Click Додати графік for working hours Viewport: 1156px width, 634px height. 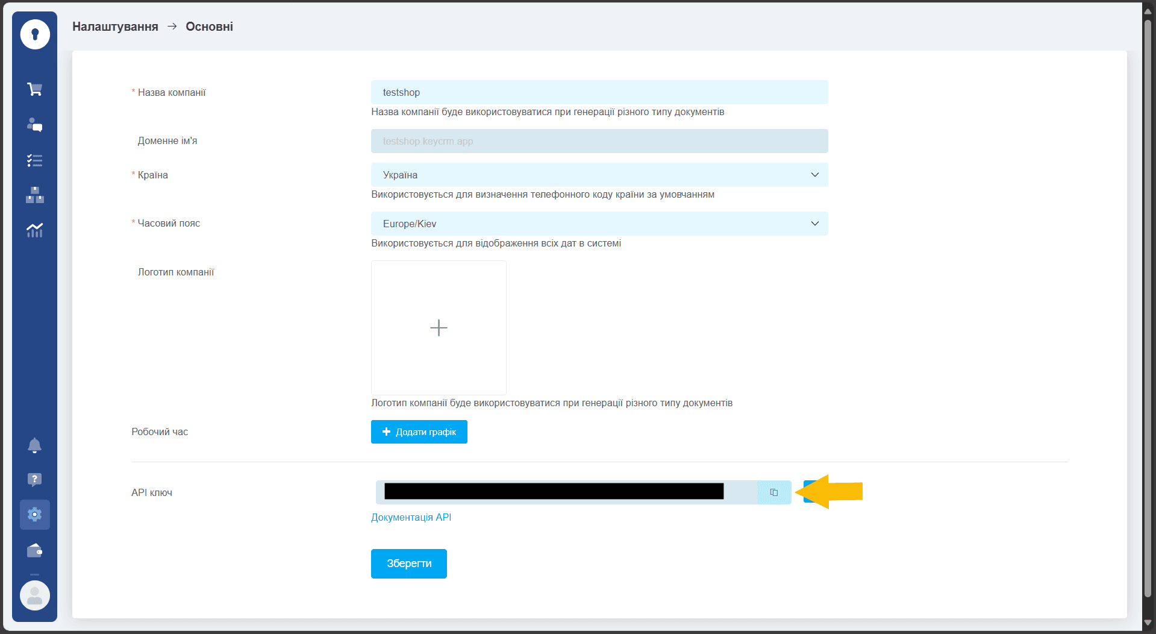419,432
